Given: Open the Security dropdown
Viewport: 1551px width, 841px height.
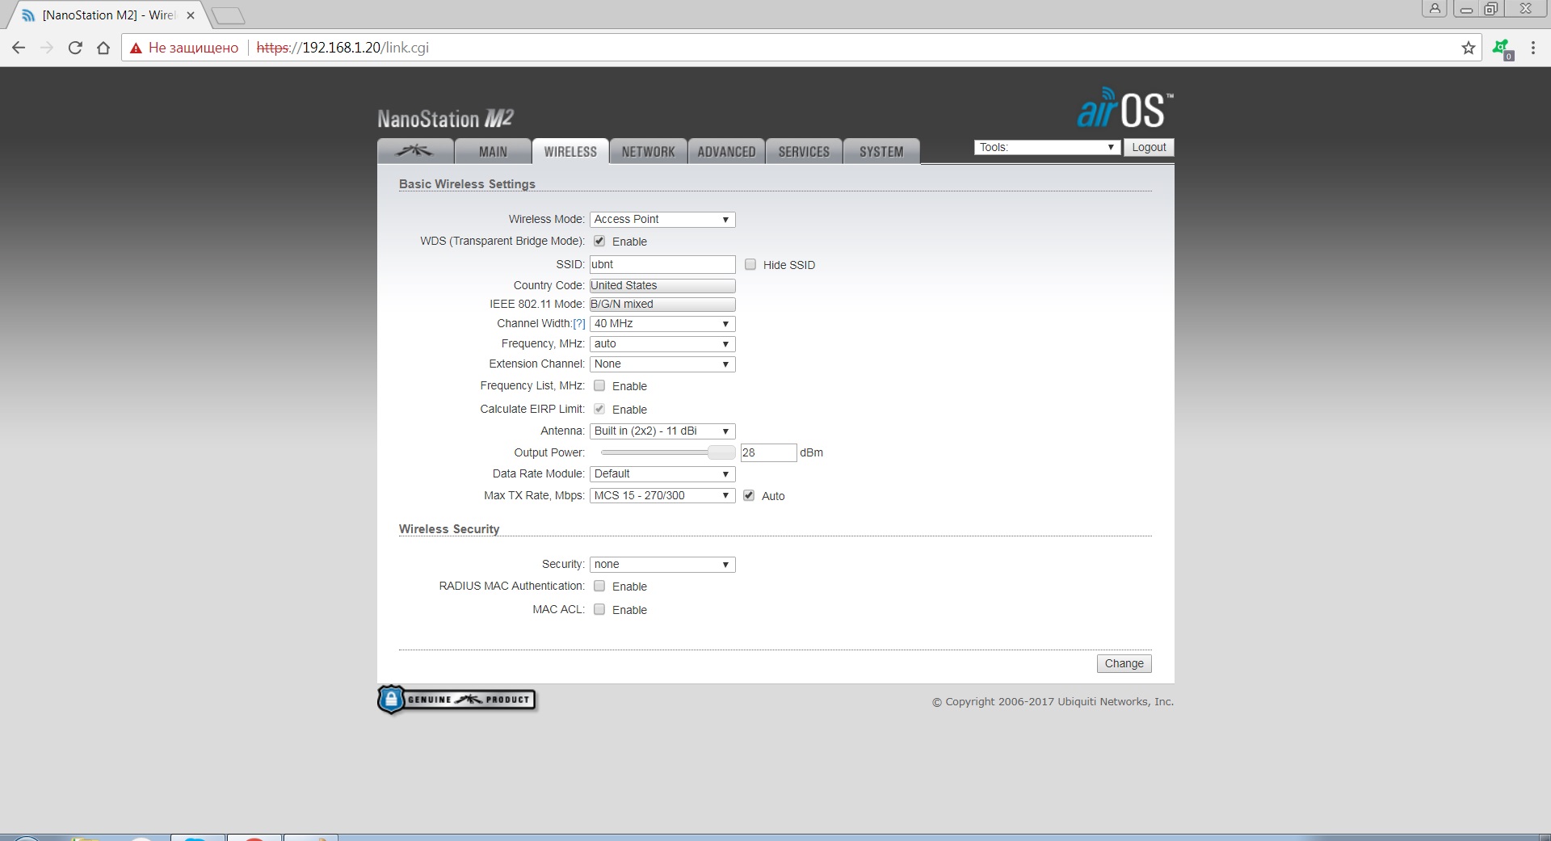Looking at the screenshot, I should [662, 565].
